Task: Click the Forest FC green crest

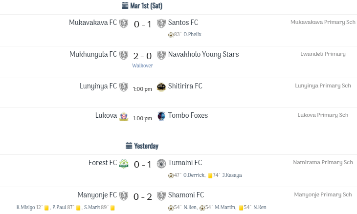Action: click(x=124, y=163)
